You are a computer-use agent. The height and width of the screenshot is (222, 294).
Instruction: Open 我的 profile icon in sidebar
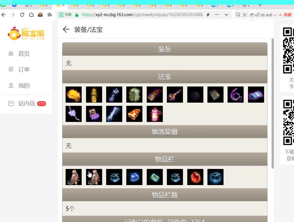tap(11, 85)
